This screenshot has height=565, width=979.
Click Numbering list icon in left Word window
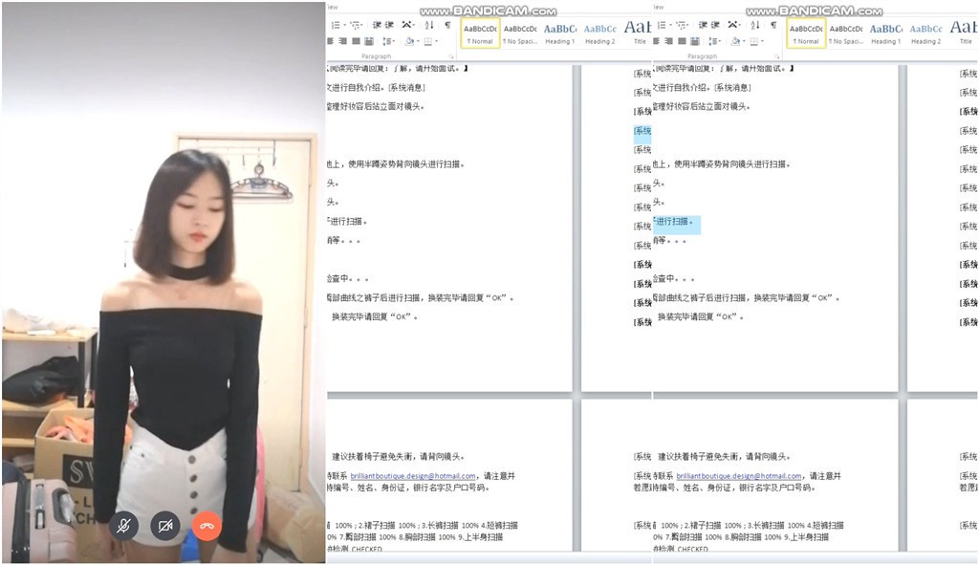336,25
